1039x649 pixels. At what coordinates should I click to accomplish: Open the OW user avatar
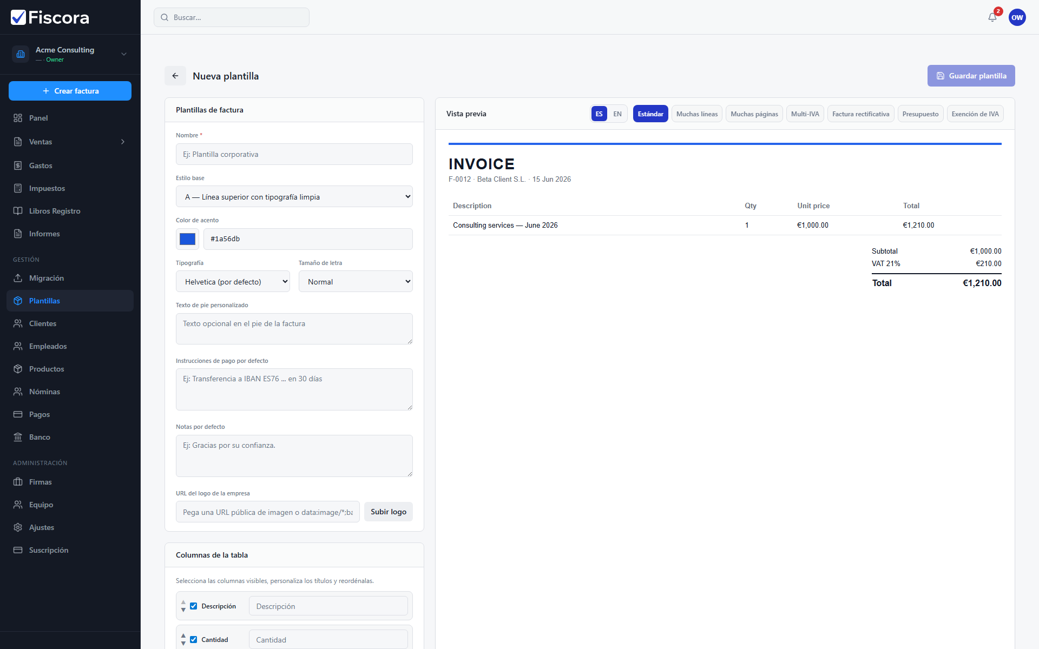coord(1017,17)
